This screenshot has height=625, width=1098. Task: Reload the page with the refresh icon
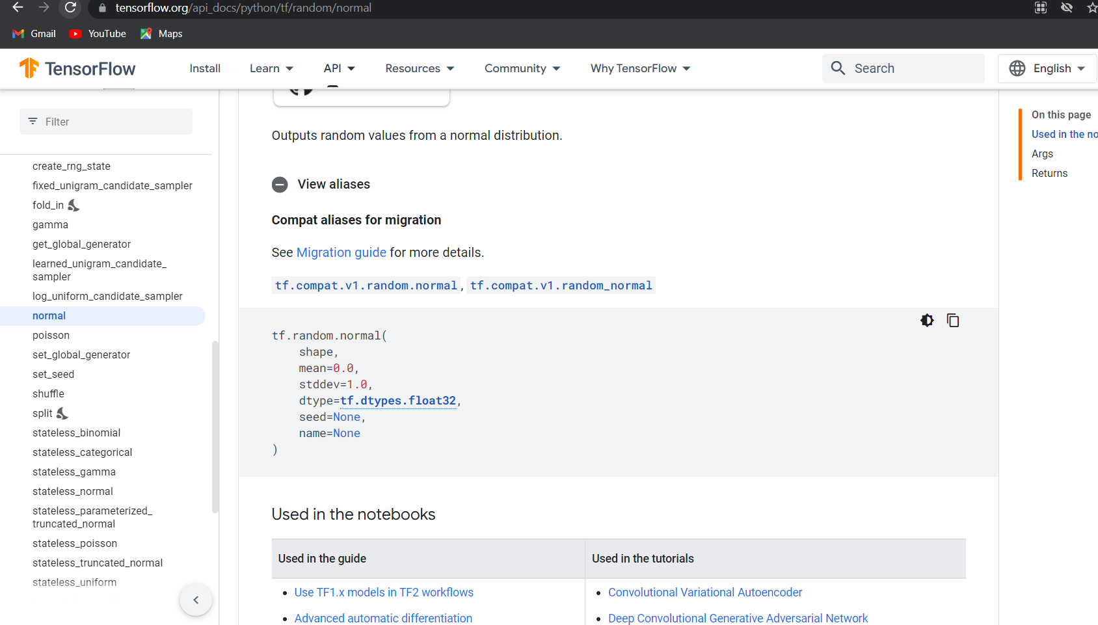click(70, 8)
